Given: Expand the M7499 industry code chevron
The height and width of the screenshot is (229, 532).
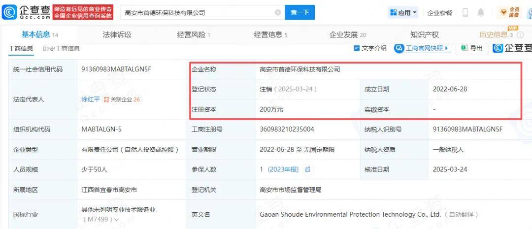Looking at the screenshot, I should pos(116,219).
